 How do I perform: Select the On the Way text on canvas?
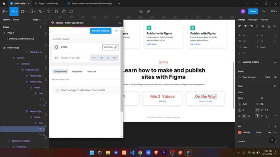(x=205, y=96)
